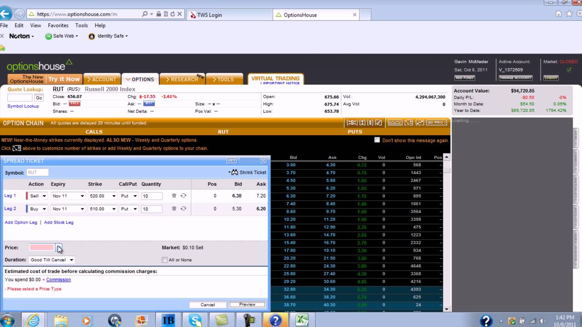Open Leg 1 Call/Put dropdown
Screen dimensions: 582x327
coord(129,196)
